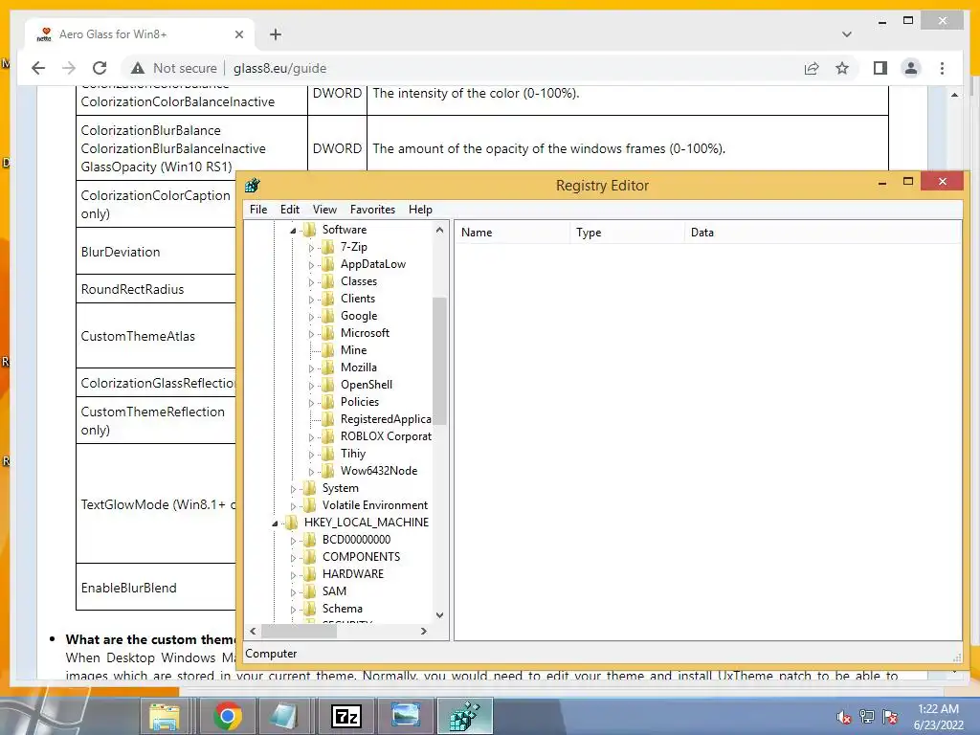The image size is (980, 735).
Task: Collapse the Software key
Action: point(293,231)
